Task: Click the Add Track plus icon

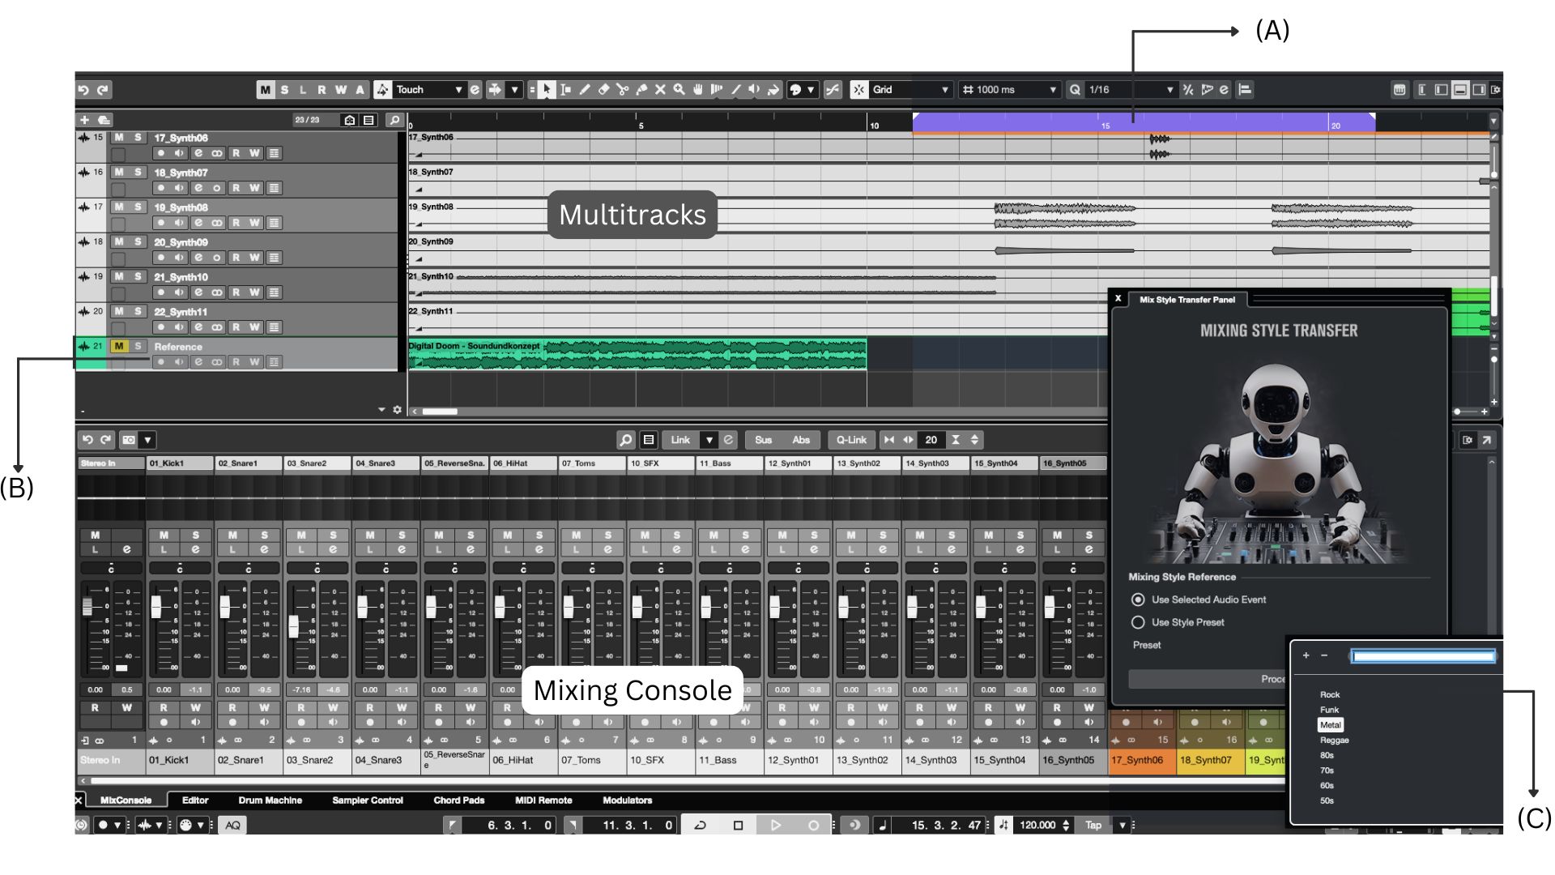Action: 84,120
